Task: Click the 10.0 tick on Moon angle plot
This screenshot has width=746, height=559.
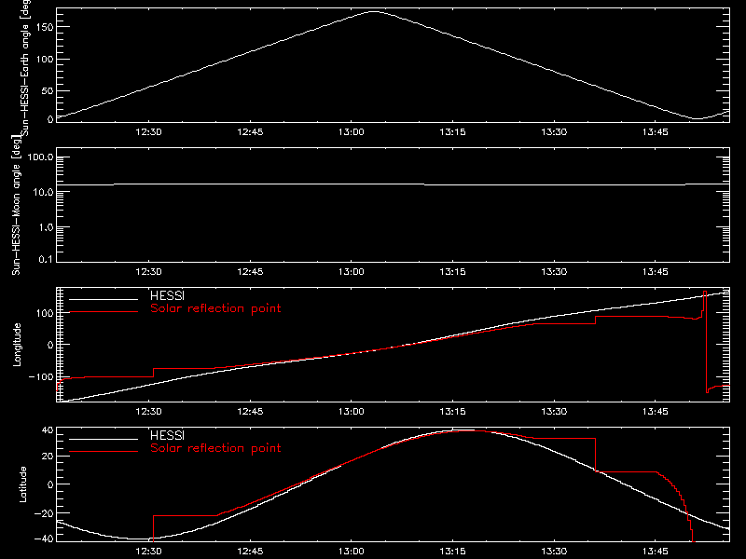Action: pos(44,192)
